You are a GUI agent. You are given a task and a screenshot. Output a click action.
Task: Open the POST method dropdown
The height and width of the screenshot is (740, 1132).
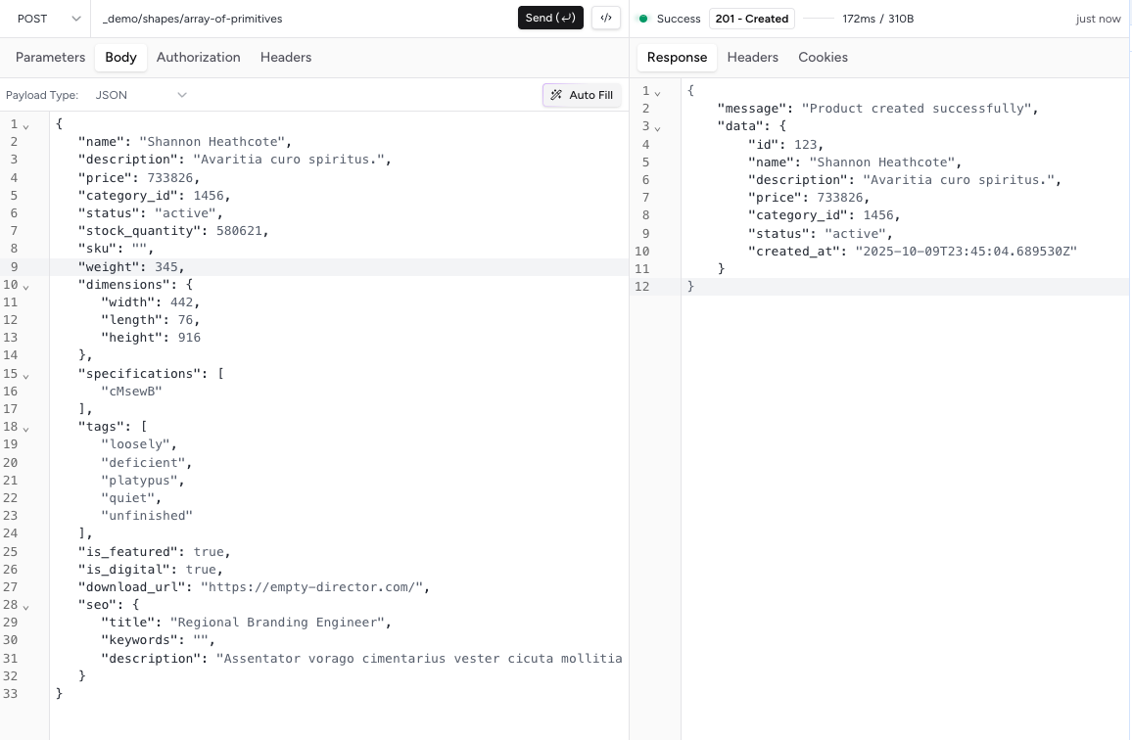pyautogui.click(x=49, y=19)
